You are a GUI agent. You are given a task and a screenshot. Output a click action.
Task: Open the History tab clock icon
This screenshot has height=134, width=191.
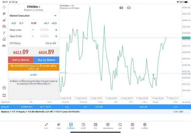point(83,126)
